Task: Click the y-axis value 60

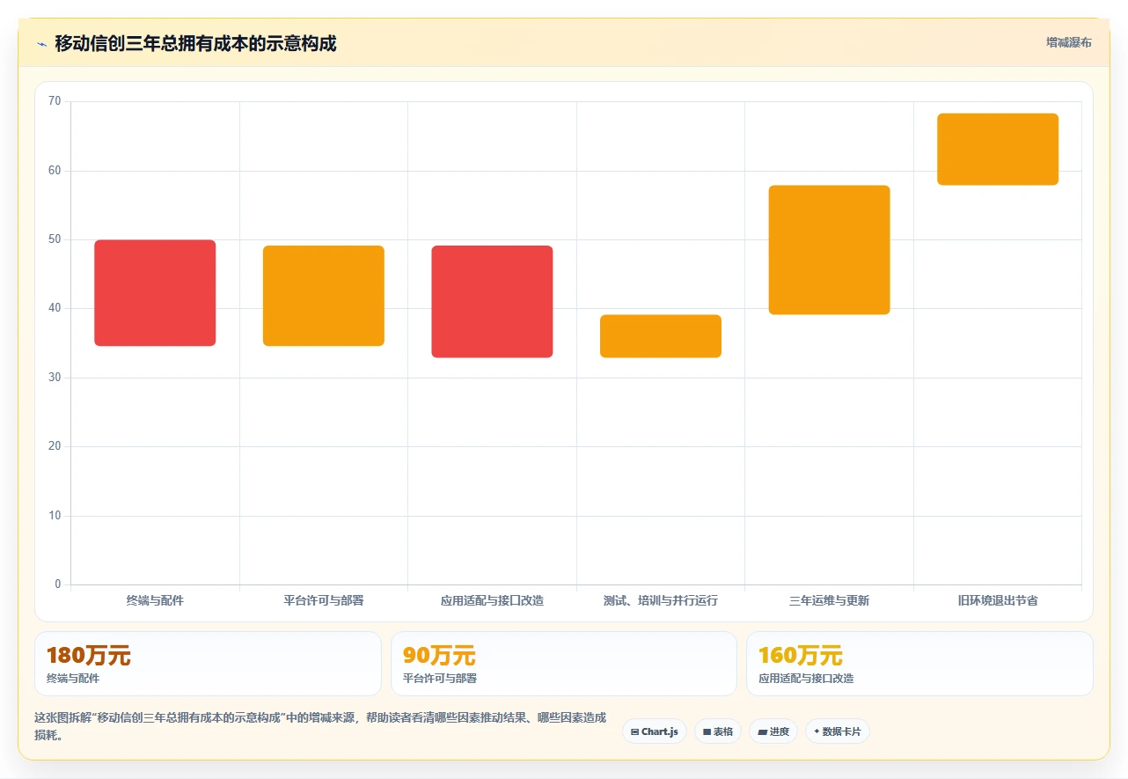Action: click(55, 171)
